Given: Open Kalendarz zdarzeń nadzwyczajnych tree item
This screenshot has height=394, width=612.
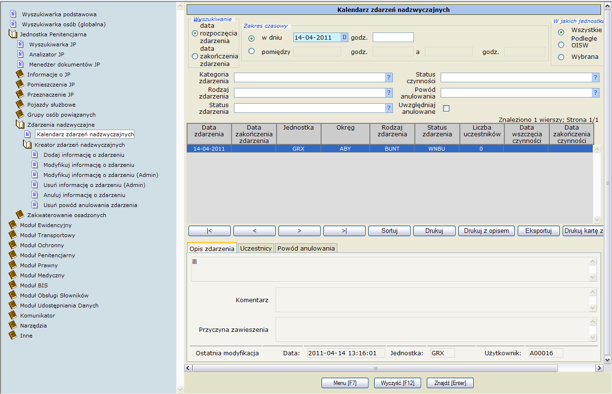Looking at the screenshot, I should tap(85, 134).
